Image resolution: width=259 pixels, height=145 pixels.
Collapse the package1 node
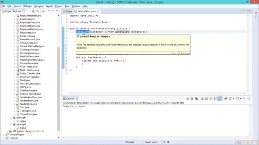pos(11,118)
